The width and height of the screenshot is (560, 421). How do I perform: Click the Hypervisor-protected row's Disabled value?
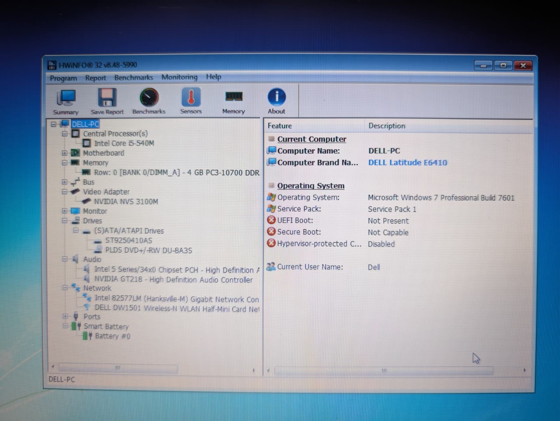(381, 244)
